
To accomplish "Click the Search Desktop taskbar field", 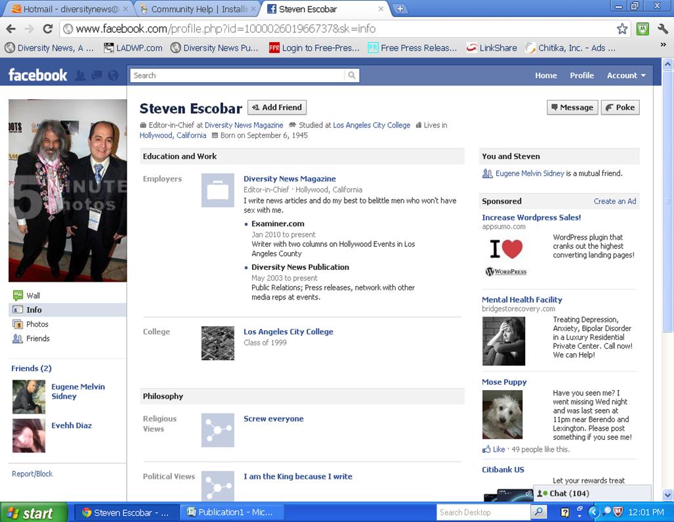I will tap(484, 512).
